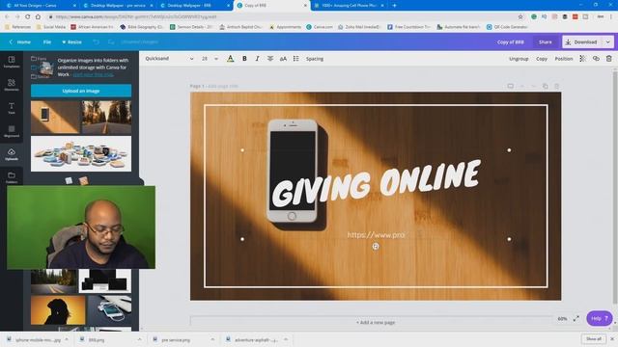Switch to Amazing Cell Phone Photos tab

(349, 6)
